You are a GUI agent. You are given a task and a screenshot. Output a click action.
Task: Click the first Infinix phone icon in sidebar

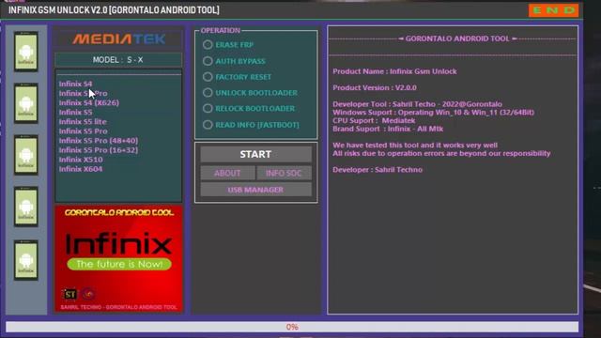[x=26, y=52]
